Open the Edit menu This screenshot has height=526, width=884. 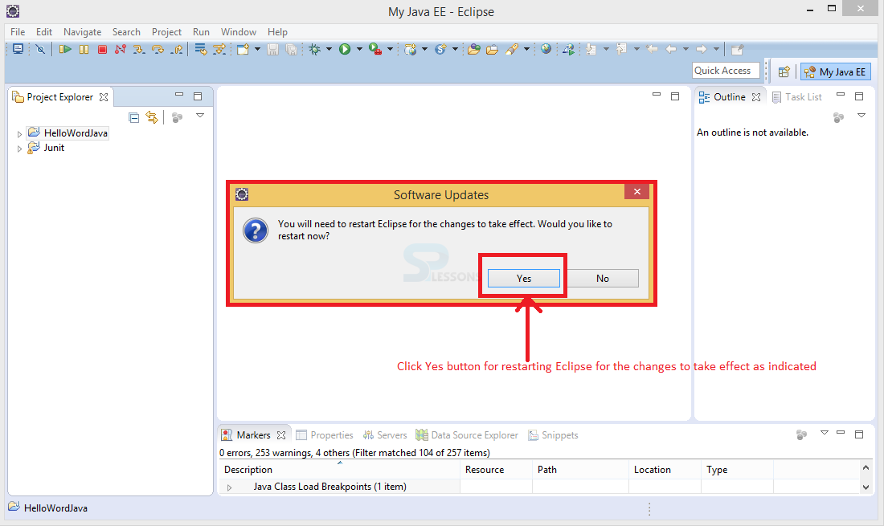44,32
